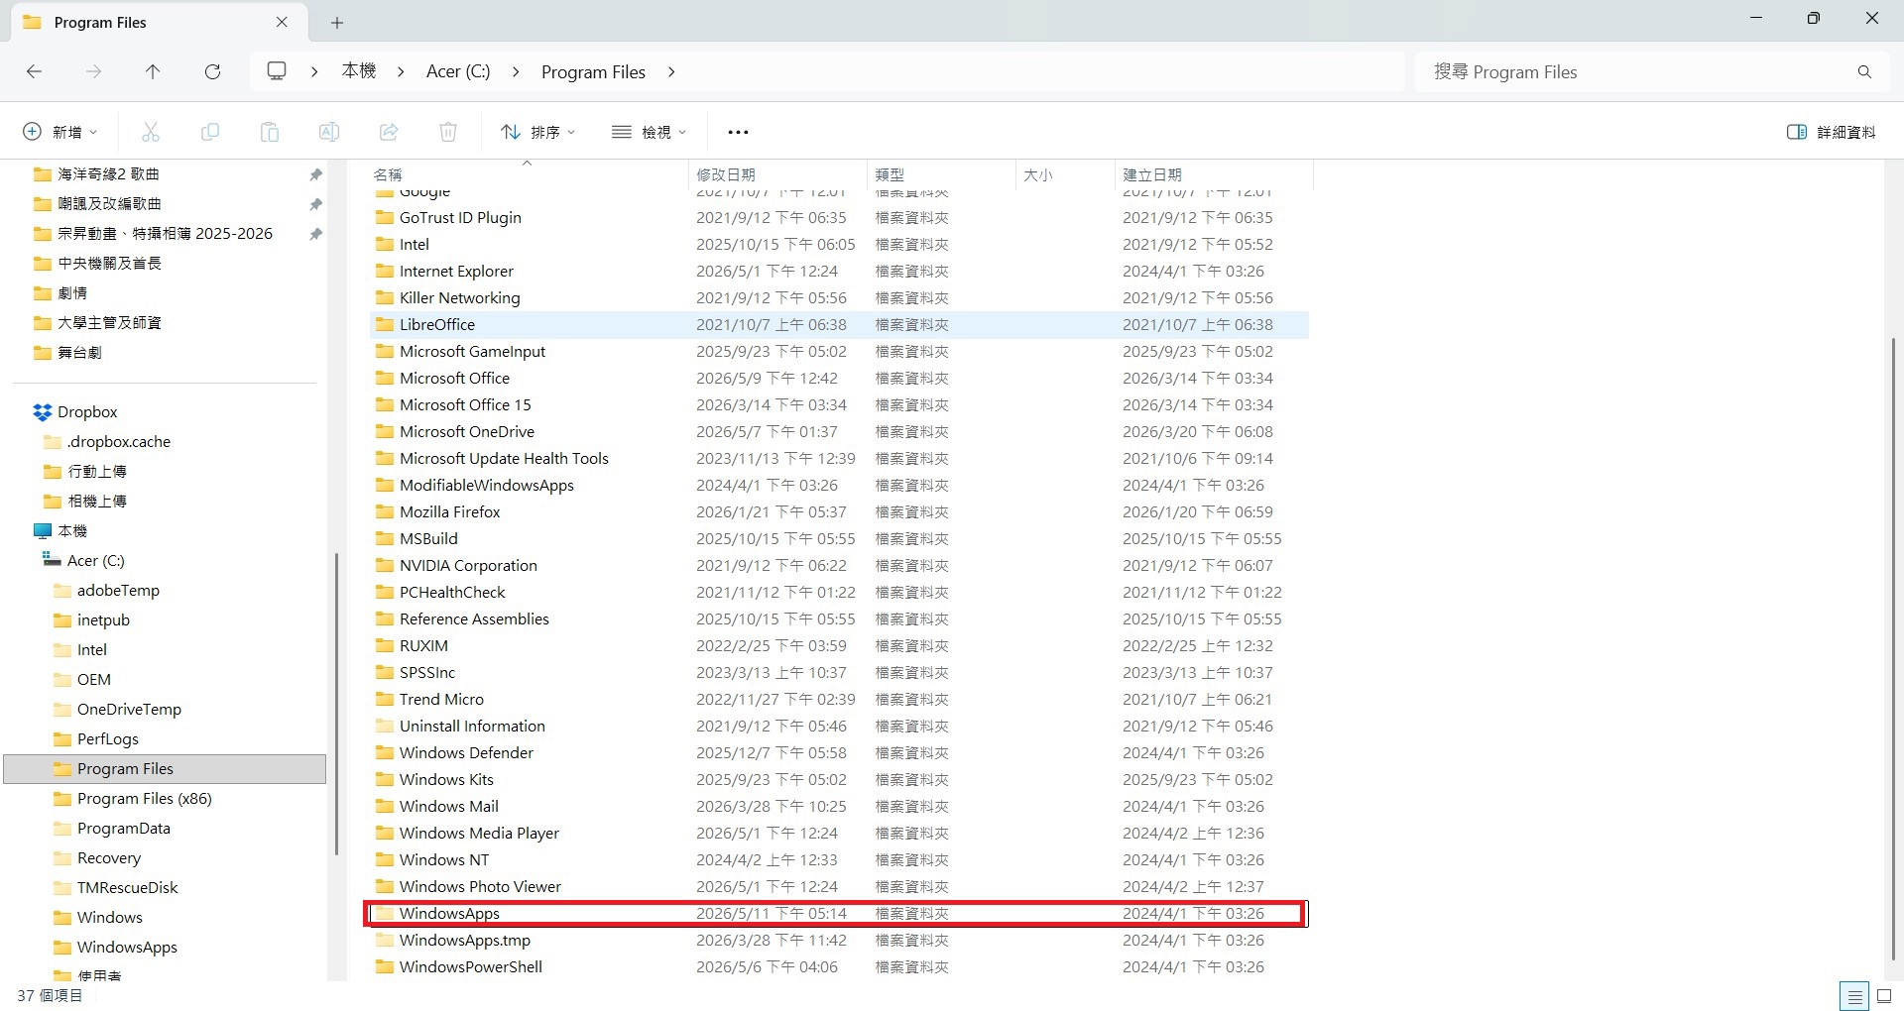
Task: Click the file list vertical scrollbar
Action: pyautogui.click(x=1893, y=649)
